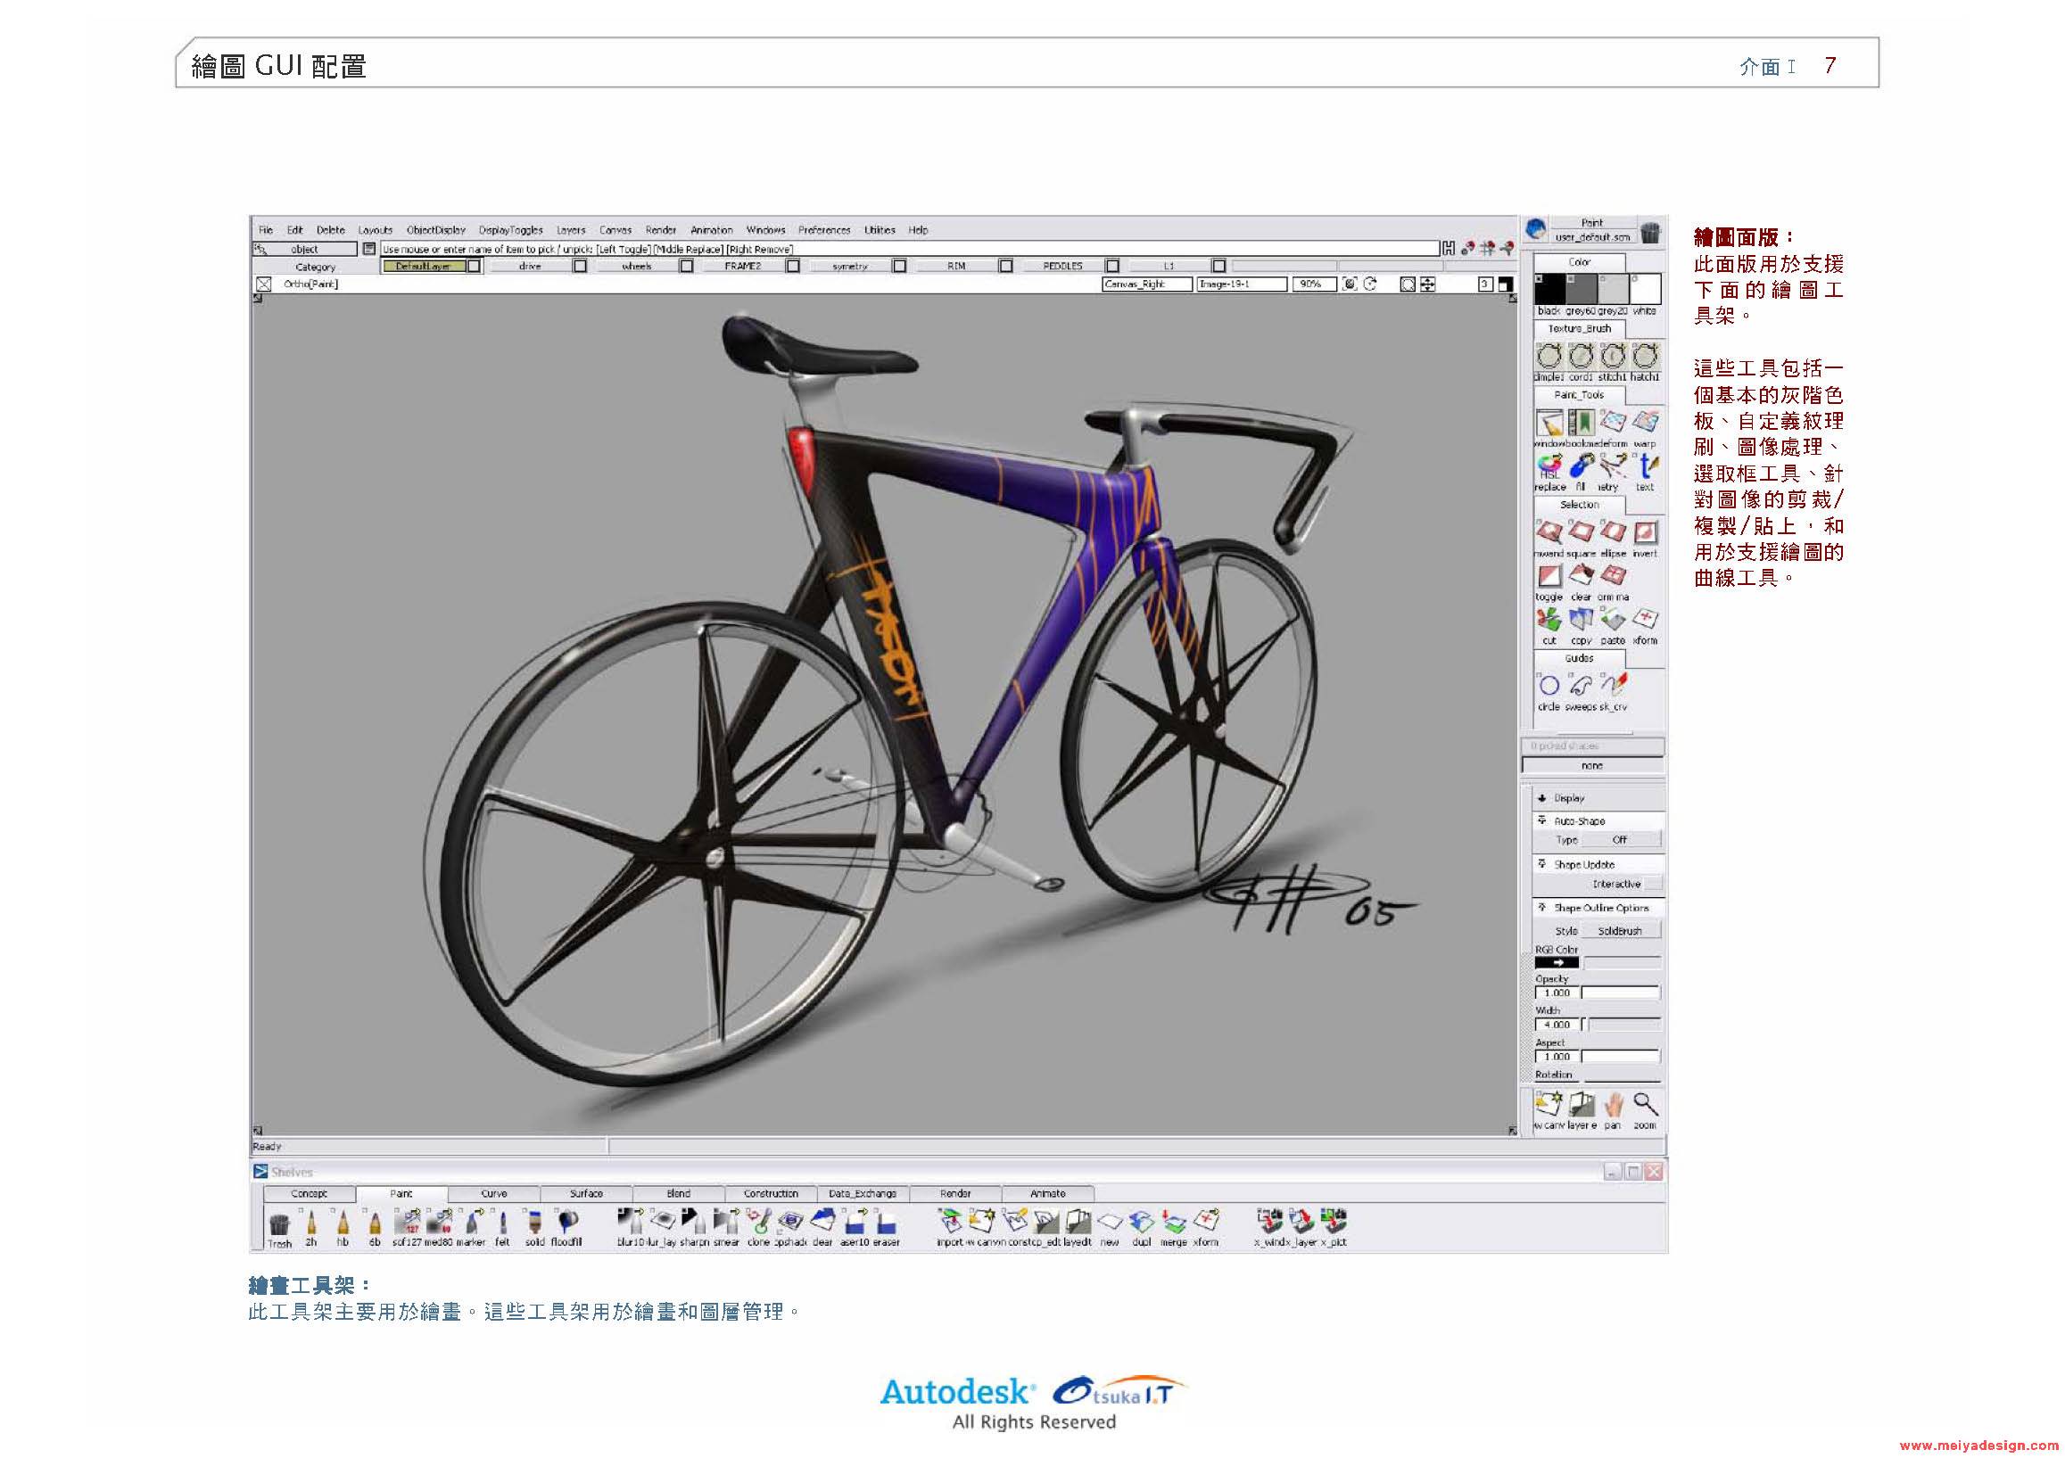Select the ellipse selection tool

coord(1614,534)
